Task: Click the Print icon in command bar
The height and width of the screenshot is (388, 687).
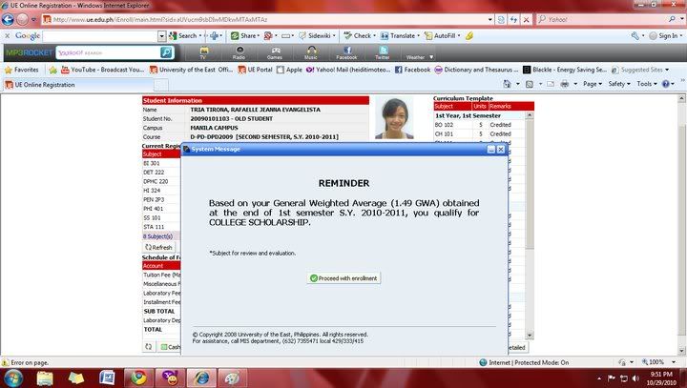Action: (x=565, y=84)
